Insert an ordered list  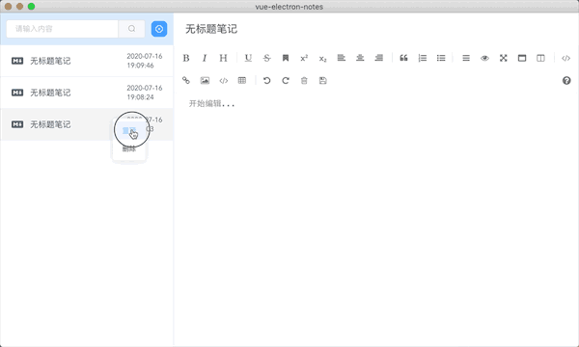point(423,58)
